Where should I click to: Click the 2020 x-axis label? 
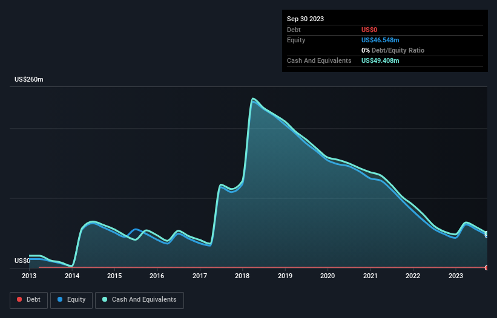[x=327, y=276]
